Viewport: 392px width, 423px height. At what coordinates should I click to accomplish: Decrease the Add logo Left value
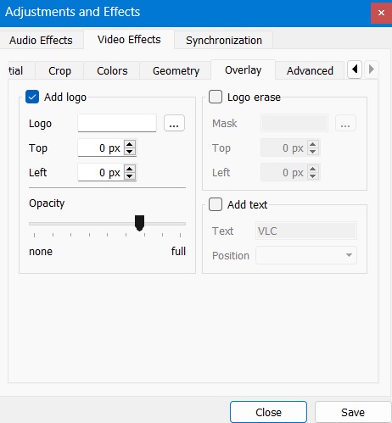130,176
